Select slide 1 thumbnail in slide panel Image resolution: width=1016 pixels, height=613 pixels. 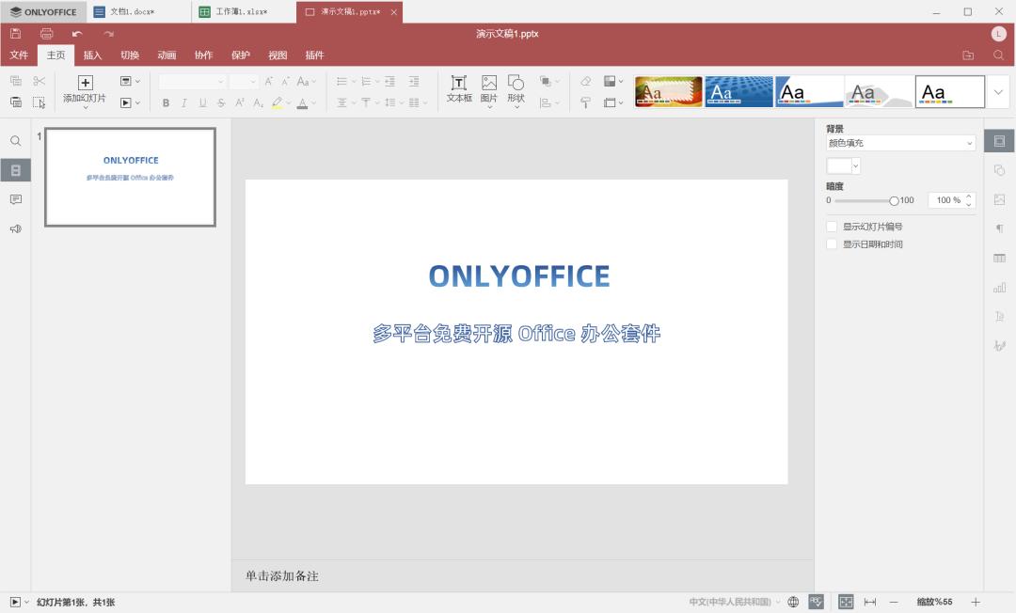pos(130,177)
